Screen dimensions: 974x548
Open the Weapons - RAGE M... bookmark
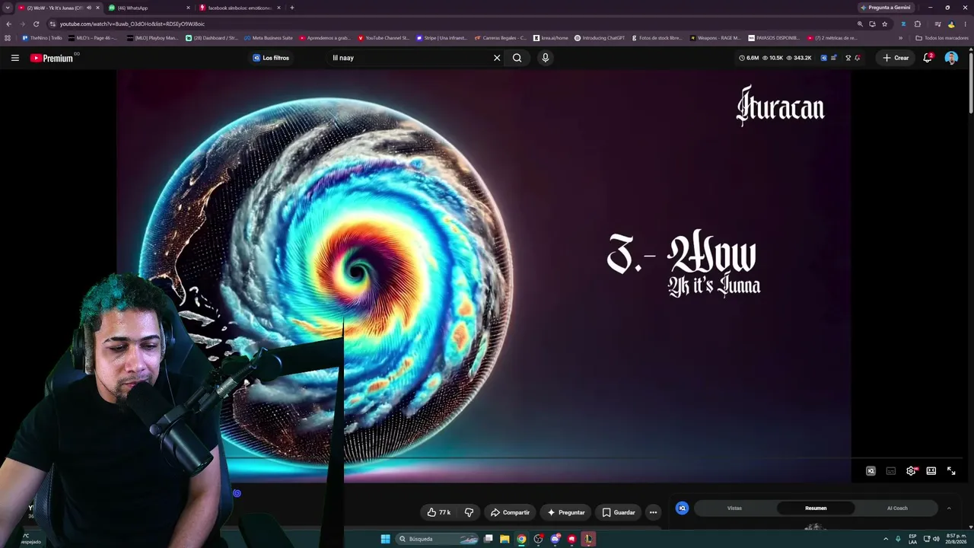pyautogui.click(x=715, y=38)
